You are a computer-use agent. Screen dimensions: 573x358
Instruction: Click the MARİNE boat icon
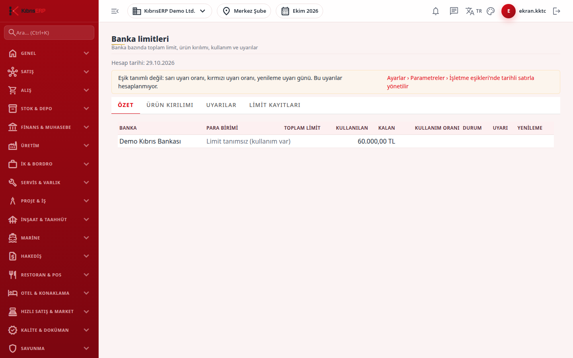pyautogui.click(x=13, y=238)
